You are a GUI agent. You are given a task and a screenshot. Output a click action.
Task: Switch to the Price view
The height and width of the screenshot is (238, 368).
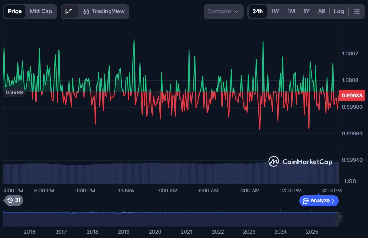tap(15, 11)
